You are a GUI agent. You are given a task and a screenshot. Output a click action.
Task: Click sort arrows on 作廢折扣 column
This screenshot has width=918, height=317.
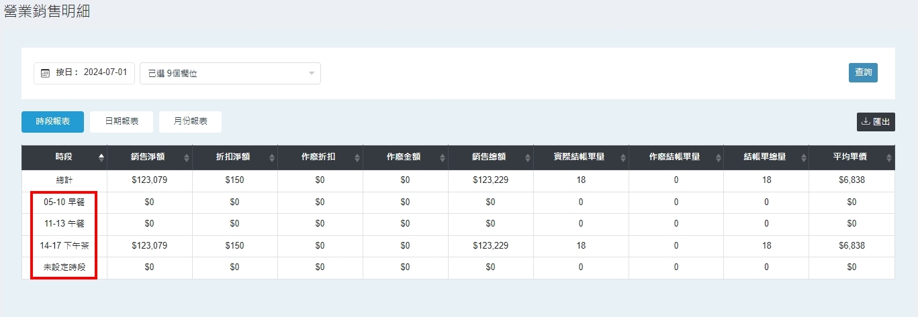point(357,157)
